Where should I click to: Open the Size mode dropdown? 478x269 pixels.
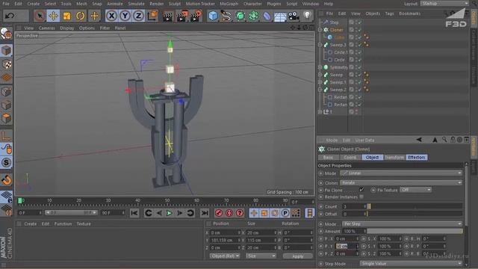point(261,256)
